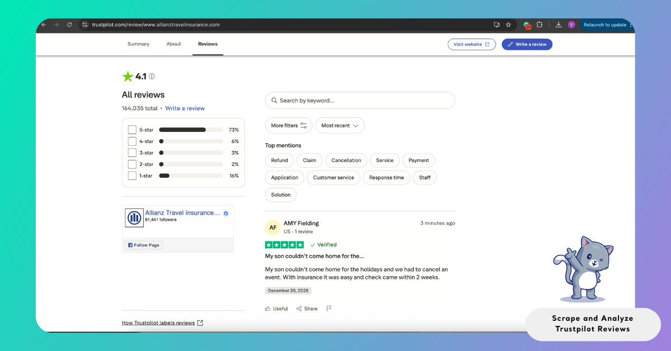Open the Most recent sort dropdown

[340, 126]
